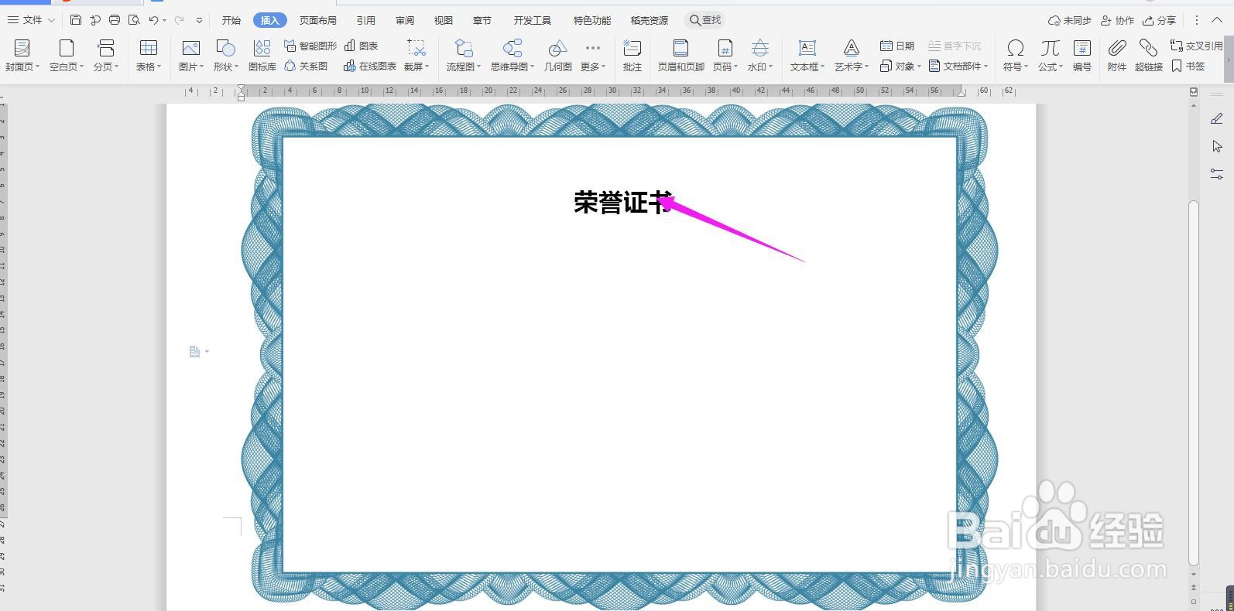Insert a formula equation
This screenshot has height=611, width=1234.
click(1051, 56)
